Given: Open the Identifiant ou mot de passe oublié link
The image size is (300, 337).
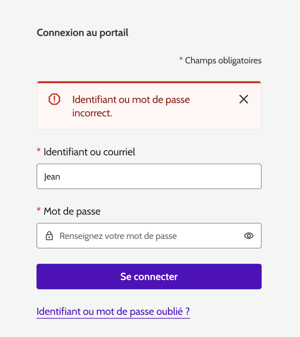Looking at the screenshot, I should point(113,312).
